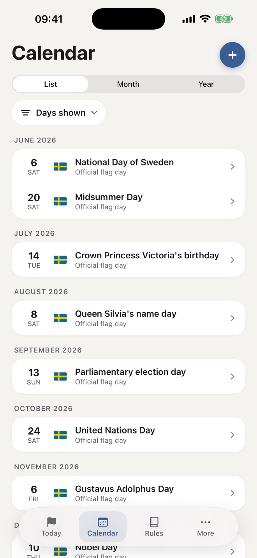Click the filter lines icon beside Days shown
The width and height of the screenshot is (257, 558).
point(25,113)
